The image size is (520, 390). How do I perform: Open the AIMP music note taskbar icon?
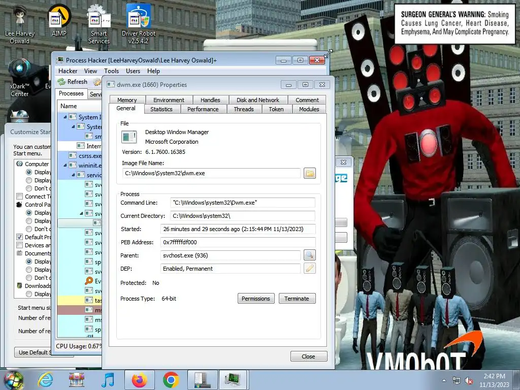pos(108,380)
